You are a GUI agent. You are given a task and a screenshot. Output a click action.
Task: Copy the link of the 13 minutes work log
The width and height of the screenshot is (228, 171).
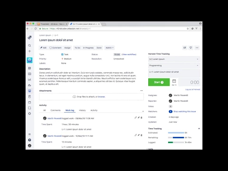click(x=135, y=135)
